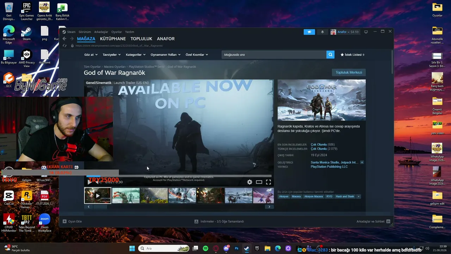Open the Anafor account dropdown
Screen dimensions: 451x254
tap(348, 32)
